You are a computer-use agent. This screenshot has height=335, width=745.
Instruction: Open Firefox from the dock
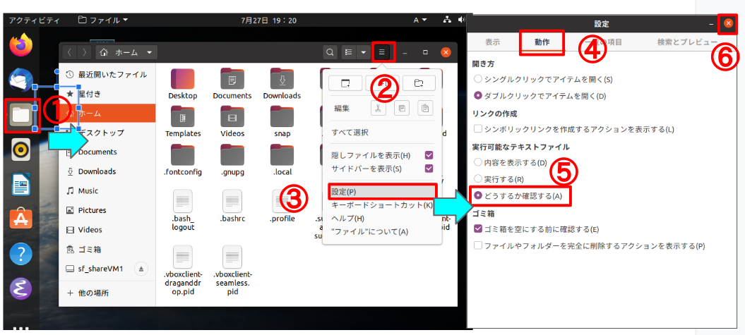pyautogui.click(x=21, y=45)
